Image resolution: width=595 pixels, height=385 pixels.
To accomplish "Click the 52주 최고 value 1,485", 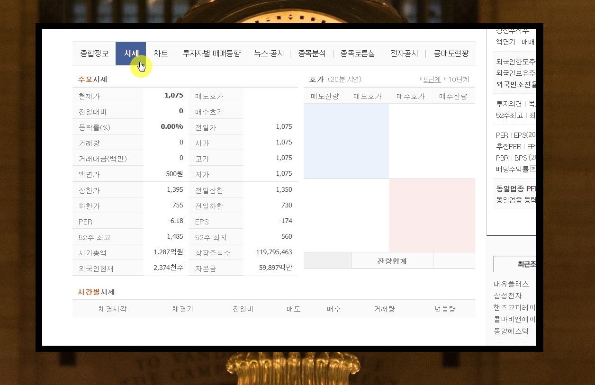I will coord(175,236).
